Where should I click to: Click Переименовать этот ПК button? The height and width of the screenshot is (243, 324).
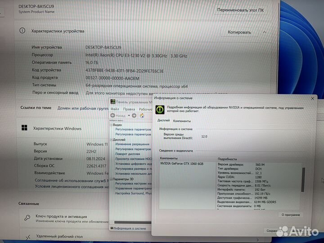click(x=240, y=10)
